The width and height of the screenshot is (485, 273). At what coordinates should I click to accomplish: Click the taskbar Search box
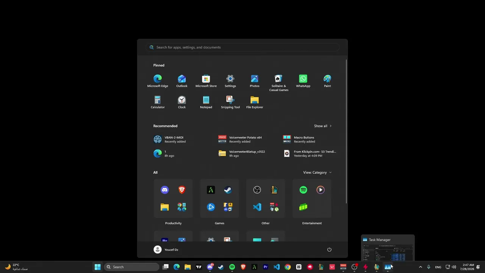131,267
